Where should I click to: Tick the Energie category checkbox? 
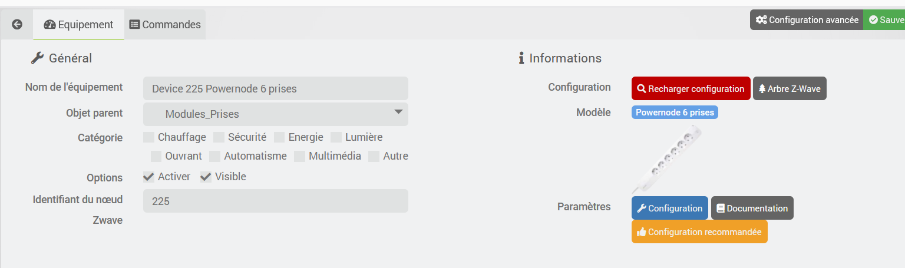click(279, 137)
